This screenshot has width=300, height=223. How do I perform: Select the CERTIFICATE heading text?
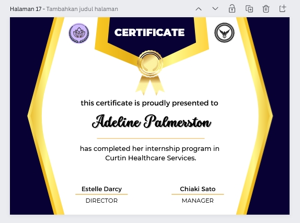point(149,32)
